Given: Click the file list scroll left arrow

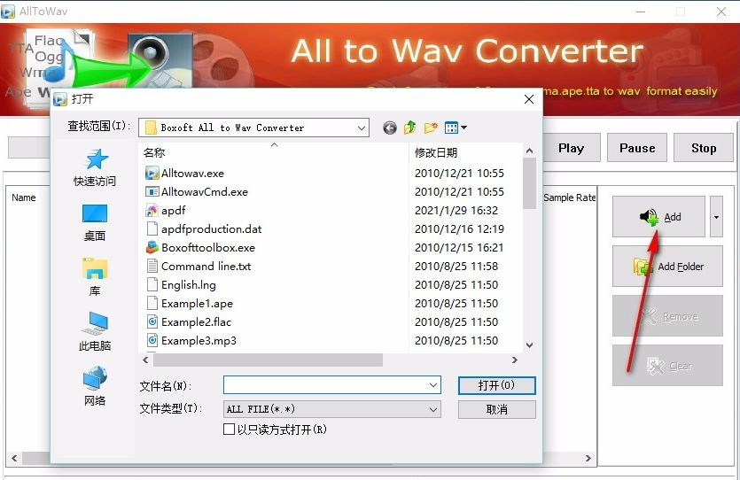Looking at the screenshot, I should point(146,360).
